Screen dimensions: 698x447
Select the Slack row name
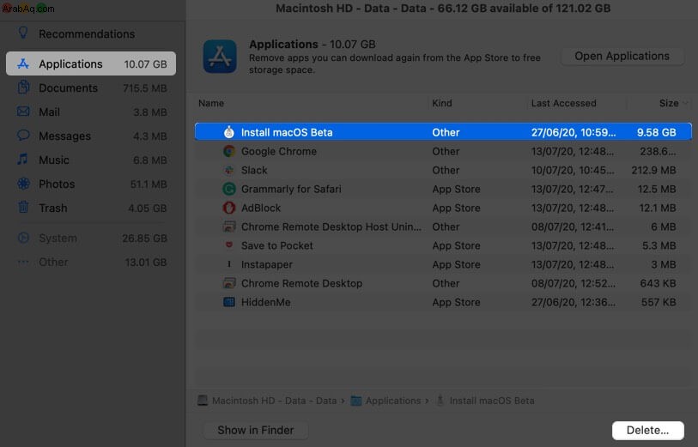pos(254,170)
